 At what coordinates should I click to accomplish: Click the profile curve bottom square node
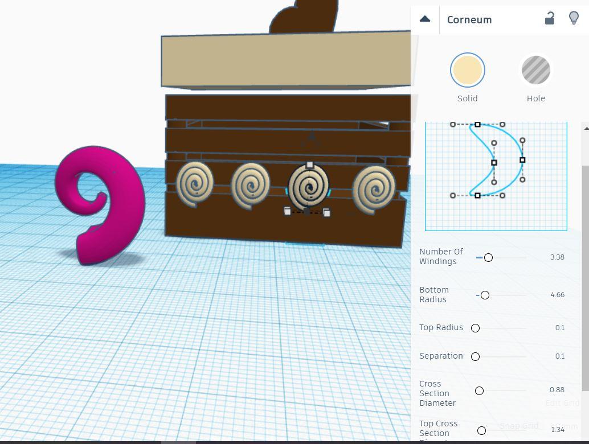coord(477,196)
